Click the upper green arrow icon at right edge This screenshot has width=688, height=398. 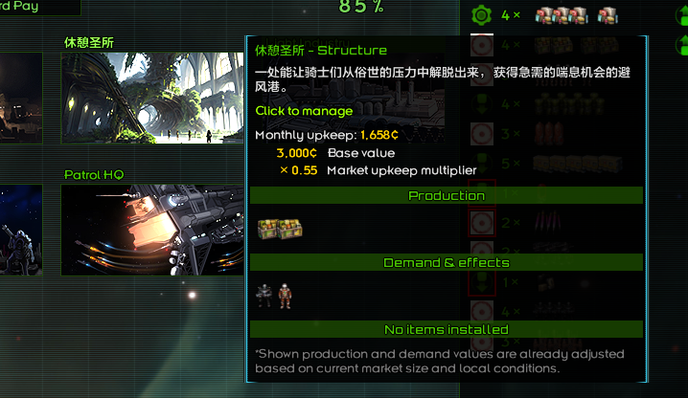coord(681,15)
